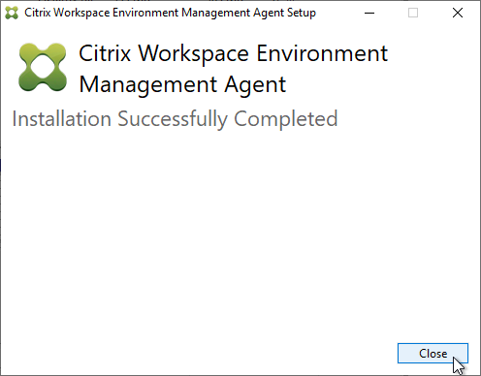
Task: Click the word Citrix in large heading
Action: 105,53
